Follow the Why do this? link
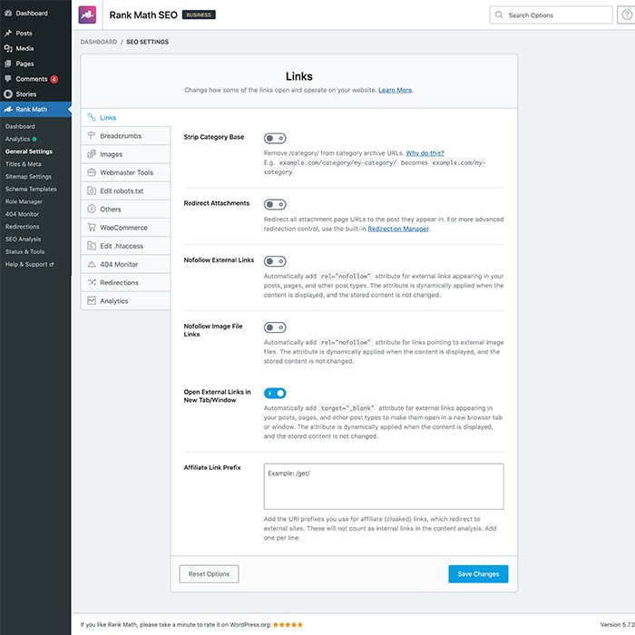Screen dimensions: 635x635 point(425,153)
